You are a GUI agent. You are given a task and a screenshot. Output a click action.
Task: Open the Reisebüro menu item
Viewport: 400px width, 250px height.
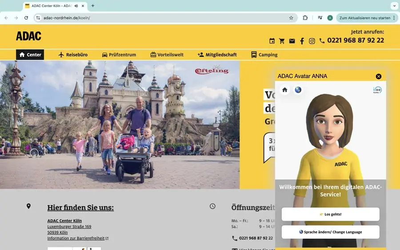[x=73, y=55]
